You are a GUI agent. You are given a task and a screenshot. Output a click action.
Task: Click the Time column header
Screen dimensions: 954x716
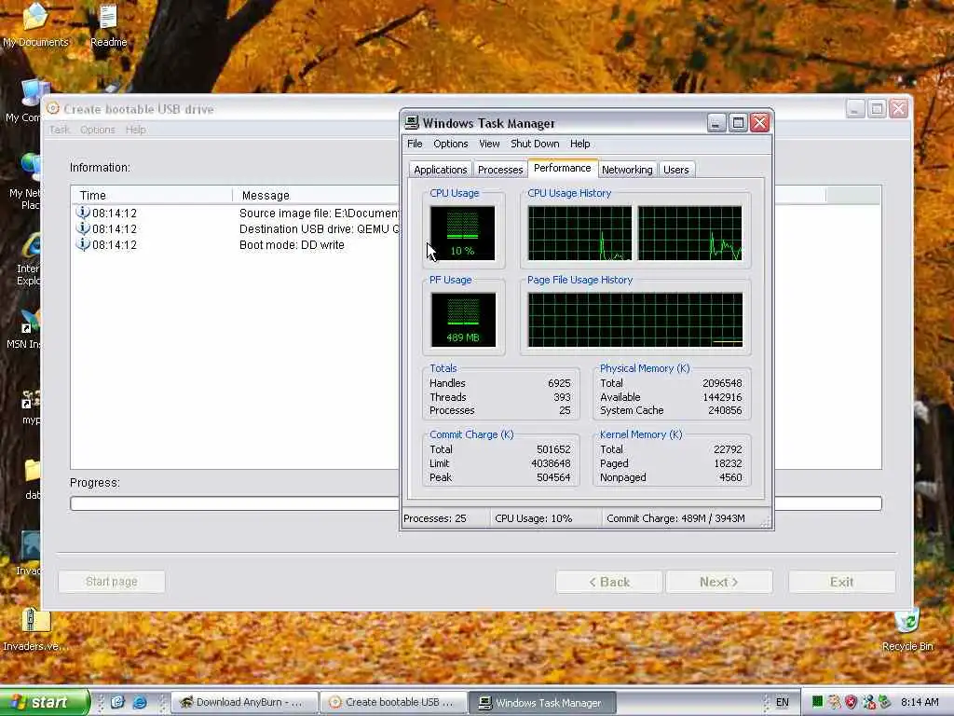point(152,195)
